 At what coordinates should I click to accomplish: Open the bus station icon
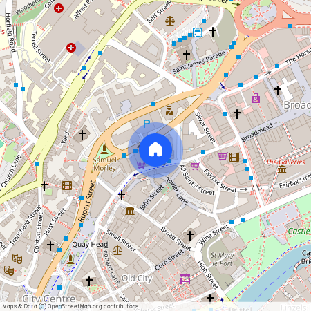pos(198,32)
